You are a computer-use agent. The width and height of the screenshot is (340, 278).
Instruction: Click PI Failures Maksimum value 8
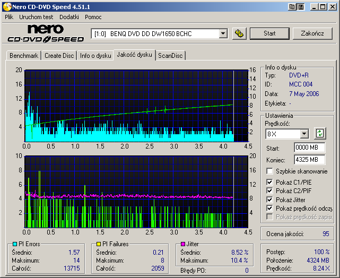[162, 260]
